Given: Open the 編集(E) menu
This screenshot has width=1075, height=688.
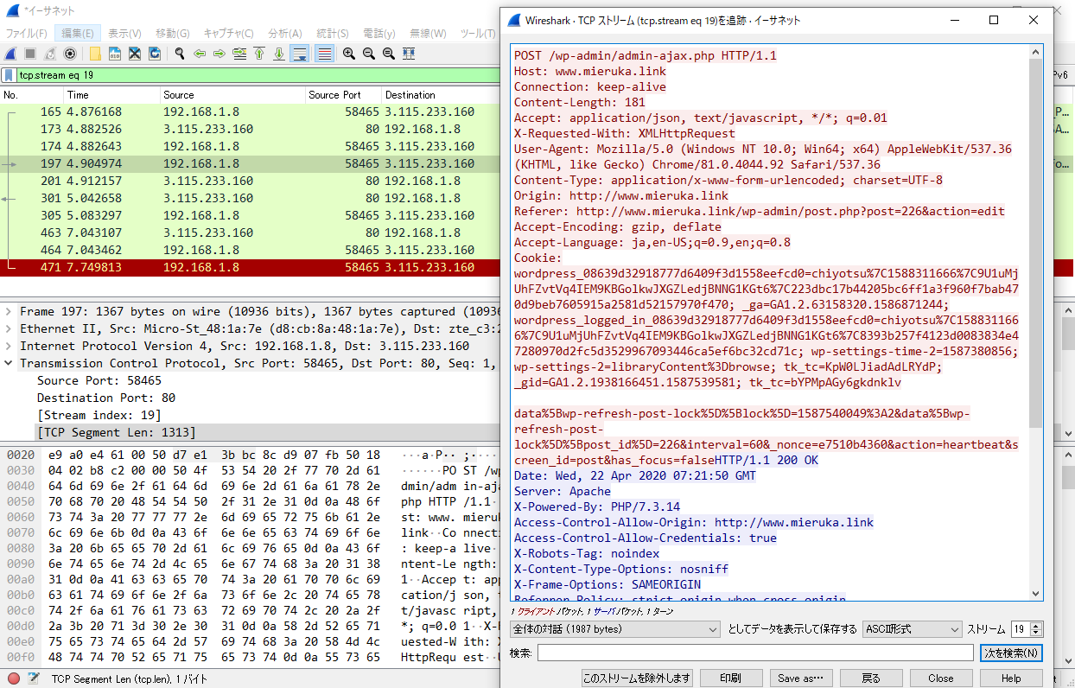Looking at the screenshot, I should coord(78,33).
